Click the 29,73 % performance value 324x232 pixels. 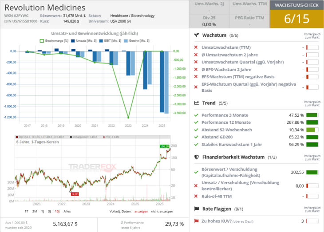(x=174, y=224)
